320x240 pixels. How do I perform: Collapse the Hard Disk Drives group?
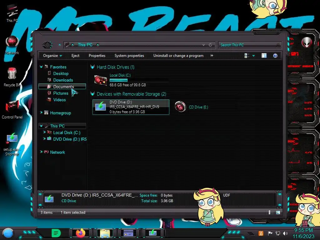coord(92,67)
